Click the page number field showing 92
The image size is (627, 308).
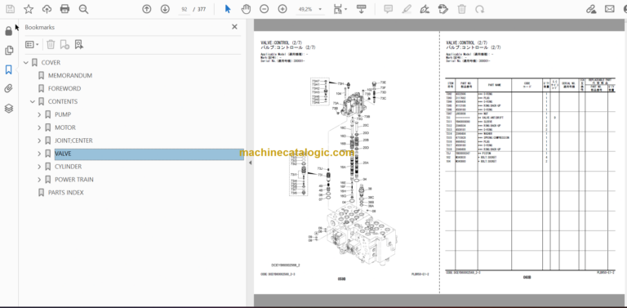click(x=184, y=9)
